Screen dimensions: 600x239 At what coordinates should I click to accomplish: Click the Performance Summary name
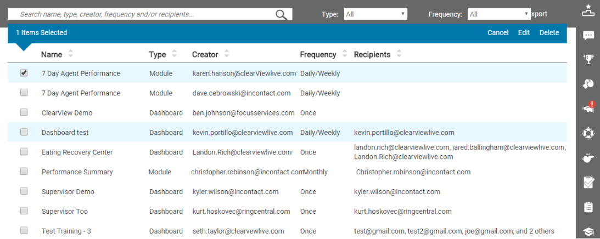coord(77,172)
